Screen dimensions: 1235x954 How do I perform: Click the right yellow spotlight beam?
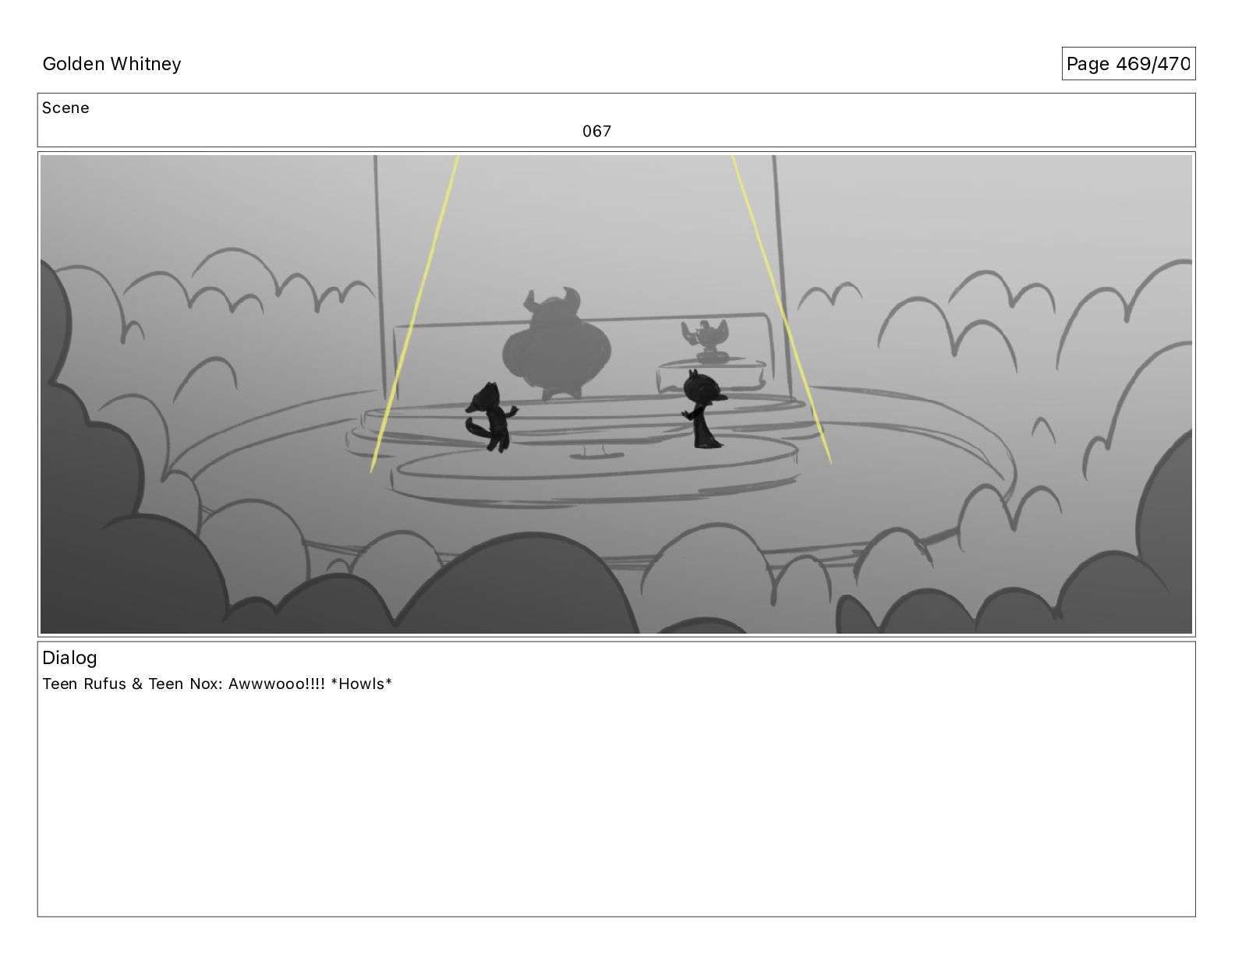(x=782, y=310)
